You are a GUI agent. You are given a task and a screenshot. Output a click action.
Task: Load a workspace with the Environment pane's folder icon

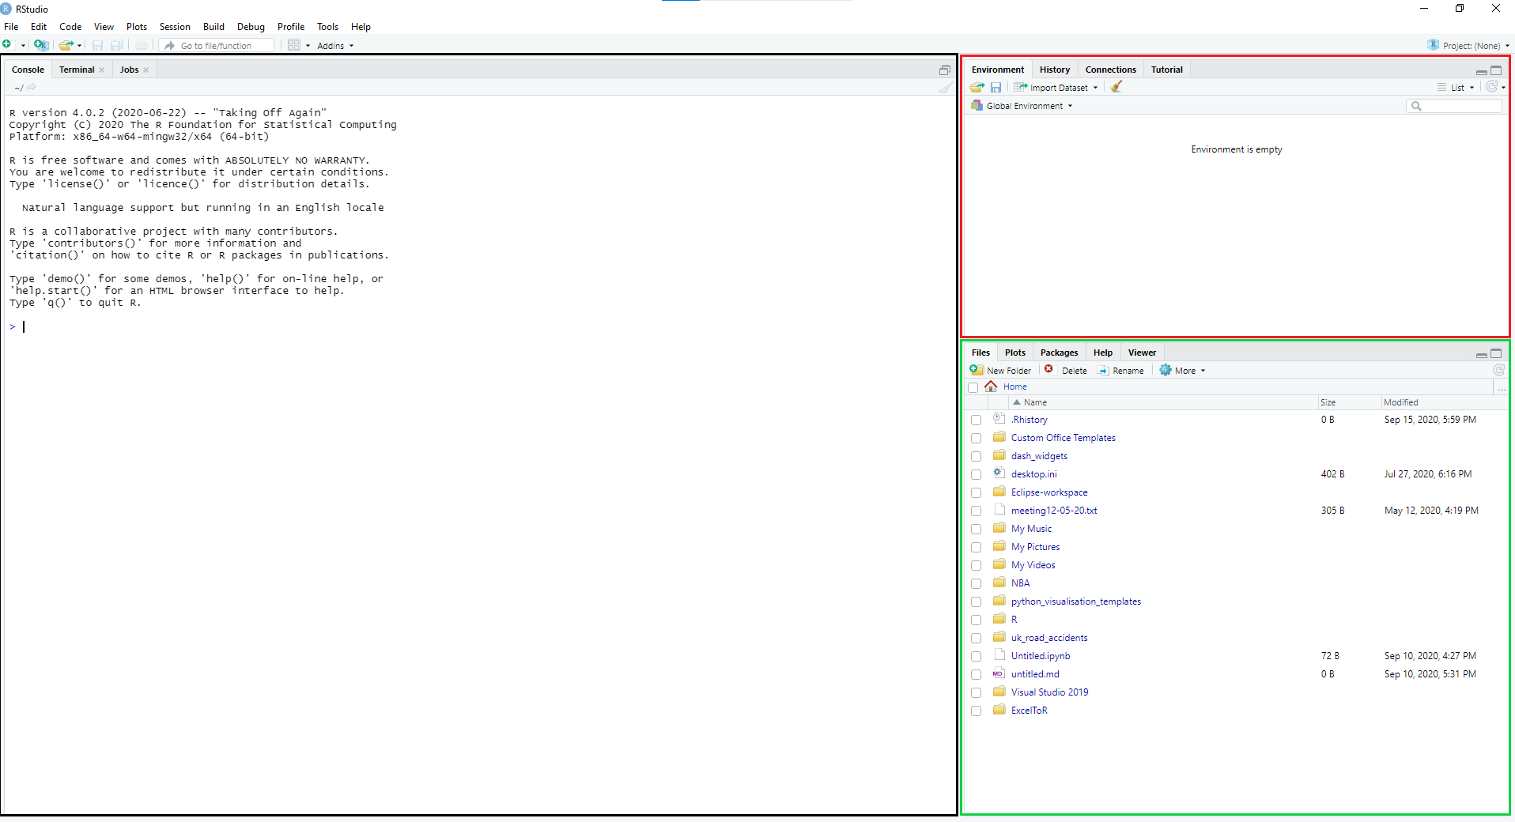click(x=977, y=87)
